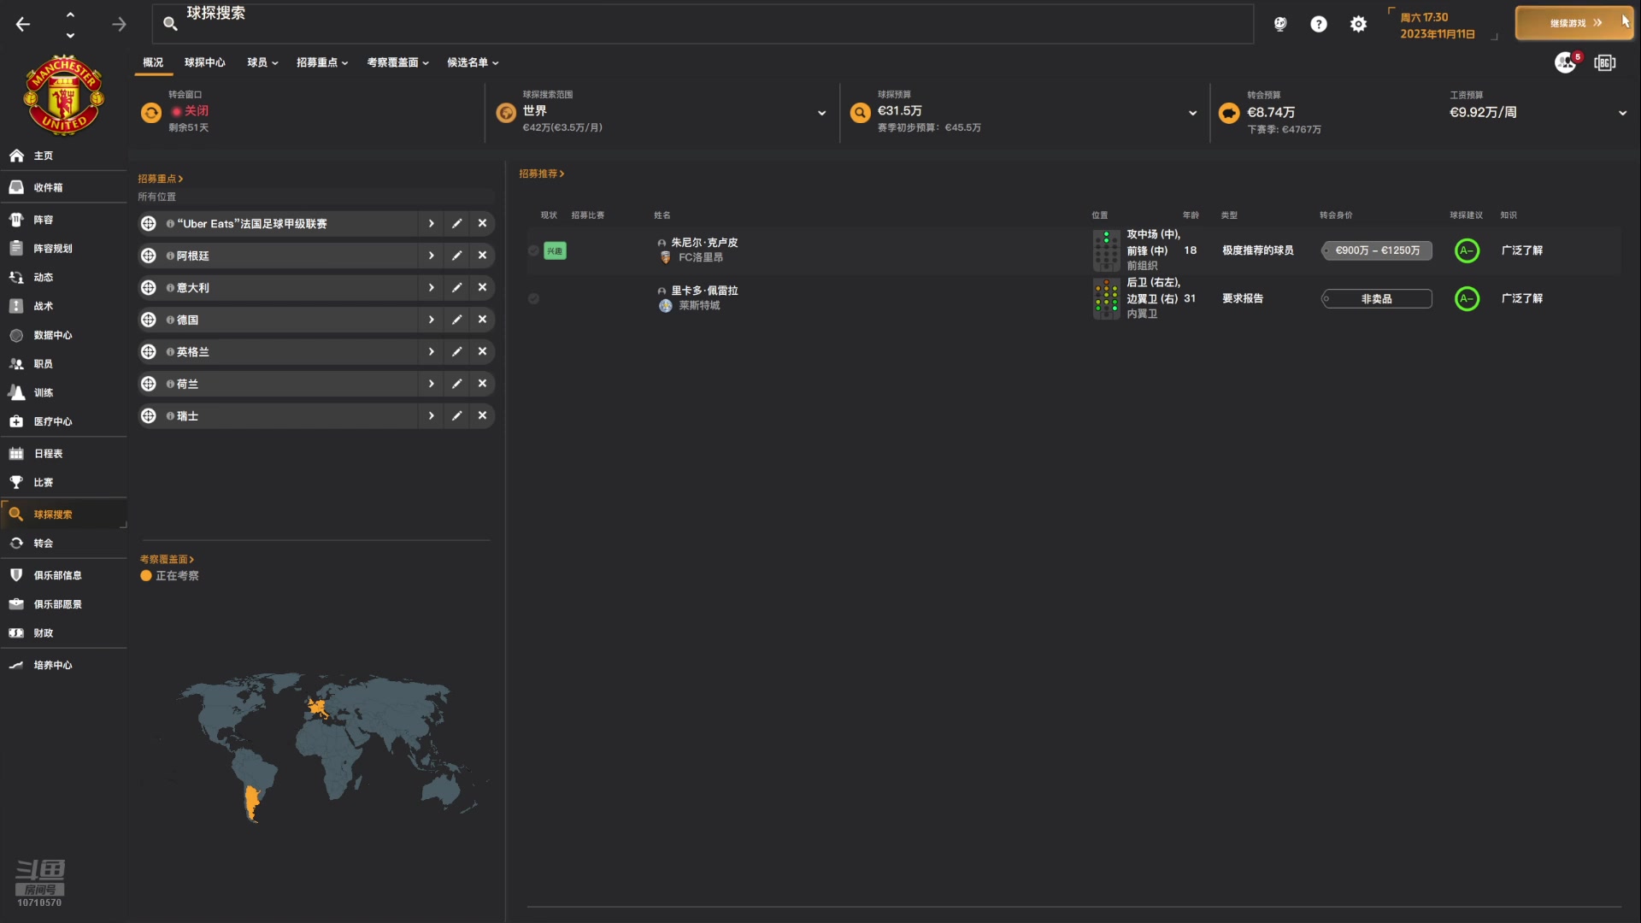Go back with the left arrow

click(x=23, y=24)
